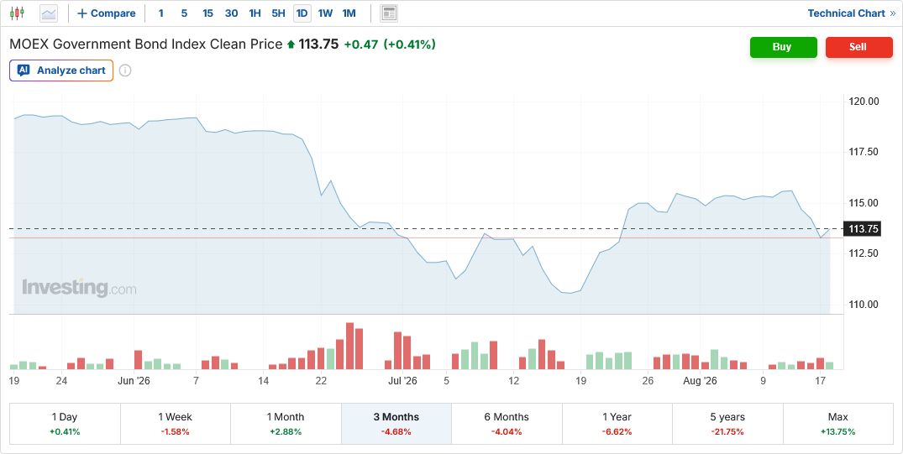
Task: Choose the 1H interval
Action: (x=255, y=13)
